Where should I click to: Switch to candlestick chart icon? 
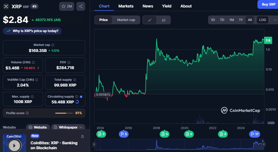pyautogui.click(x=164, y=20)
